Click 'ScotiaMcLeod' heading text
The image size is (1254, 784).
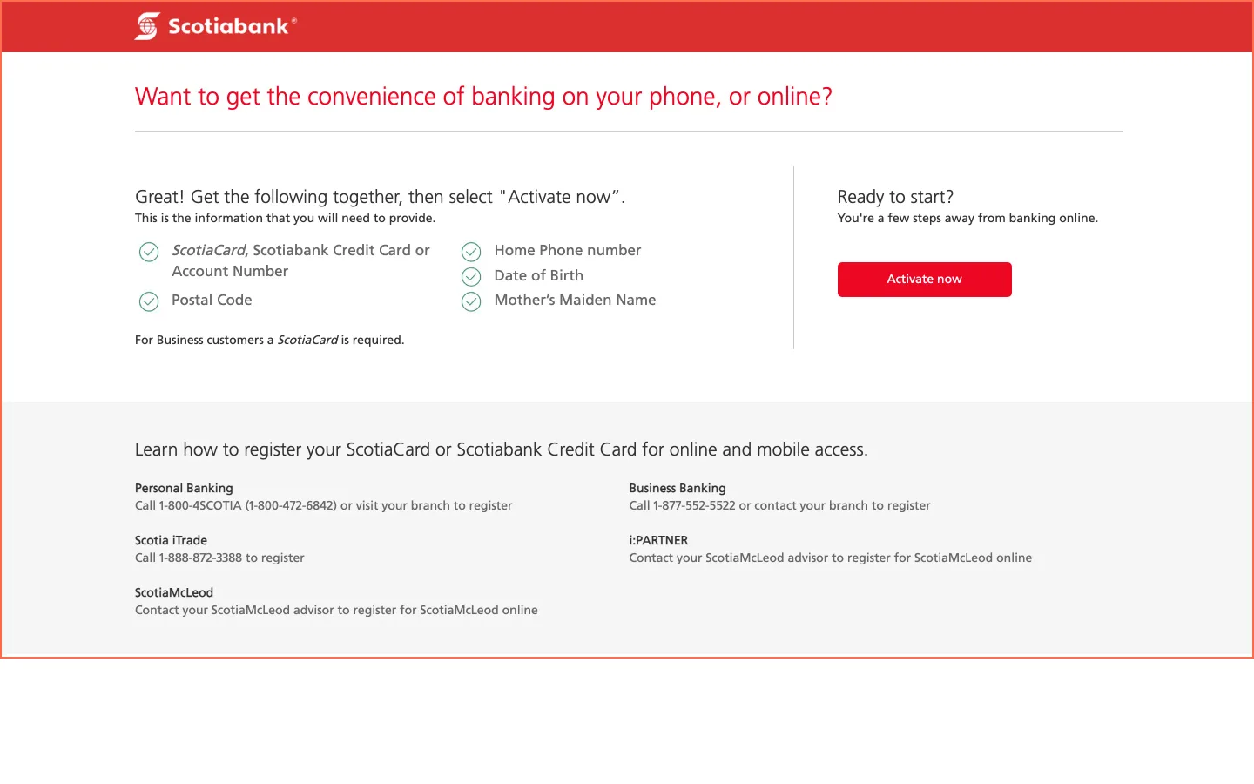point(174,592)
